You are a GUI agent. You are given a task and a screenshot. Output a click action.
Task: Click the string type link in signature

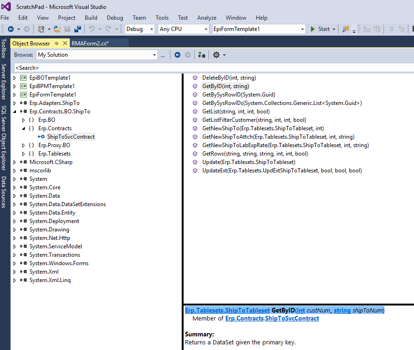[342, 310]
